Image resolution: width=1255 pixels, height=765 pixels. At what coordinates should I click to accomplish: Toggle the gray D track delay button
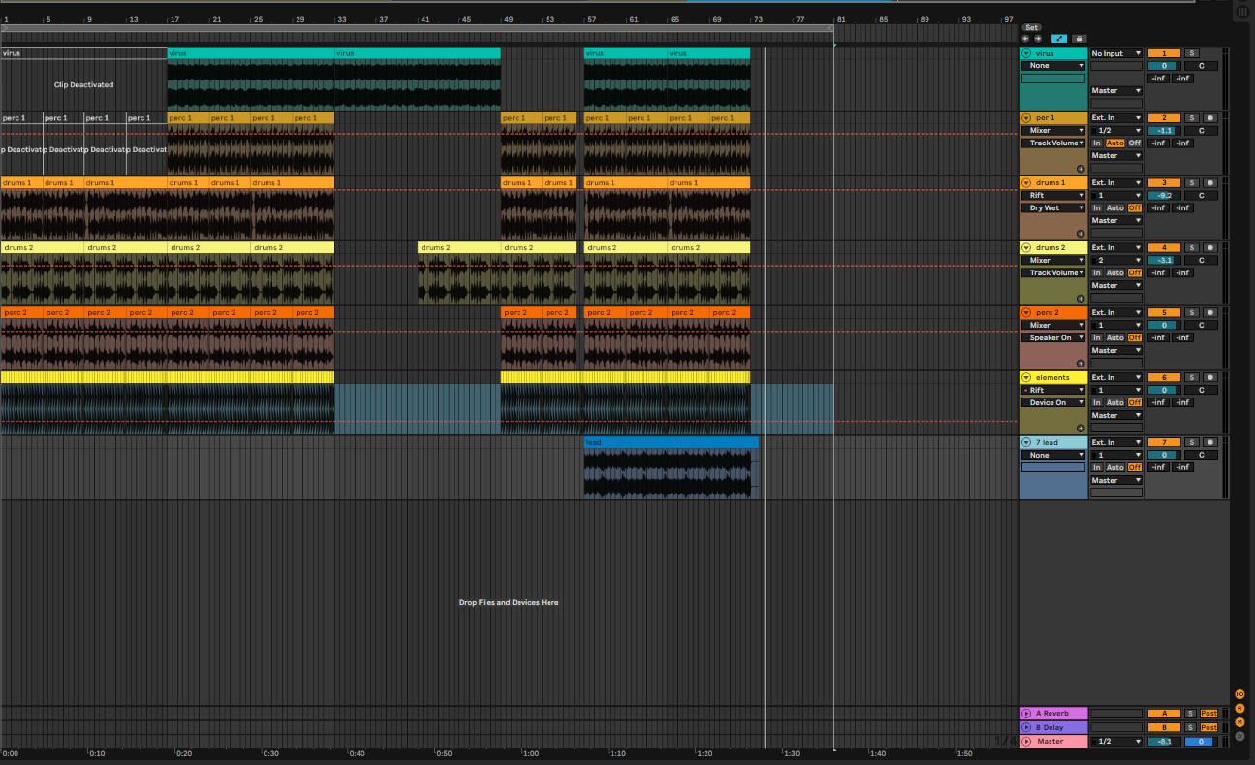[x=1239, y=736]
